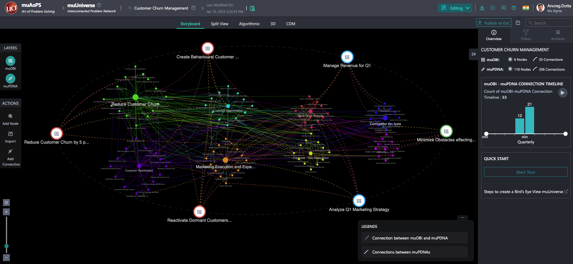The width and height of the screenshot is (573, 264).
Task: Click muOBI 6 Nodes count
Action: [517, 60]
